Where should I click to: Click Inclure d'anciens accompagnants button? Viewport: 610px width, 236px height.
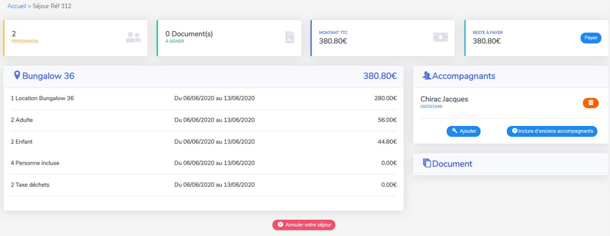pyautogui.click(x=552, y=131)
